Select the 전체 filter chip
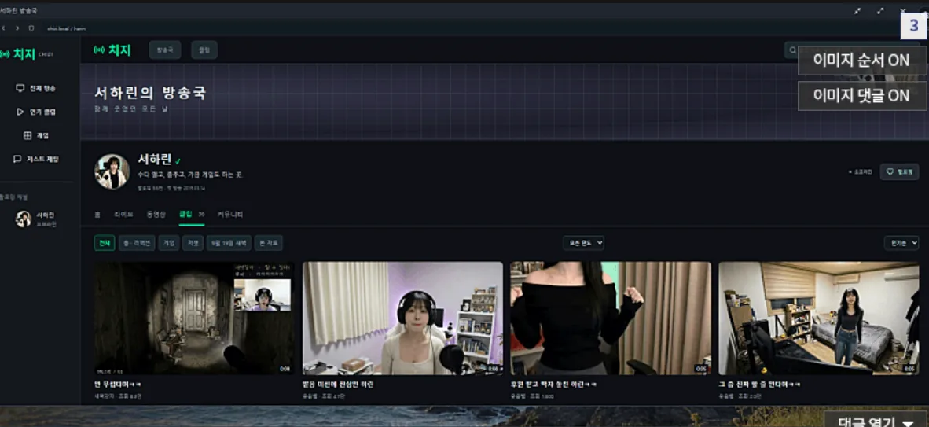929x427 pixels. 105,242
